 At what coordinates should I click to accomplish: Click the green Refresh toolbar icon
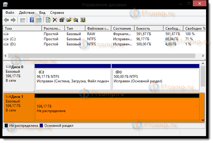pos(48,20)
